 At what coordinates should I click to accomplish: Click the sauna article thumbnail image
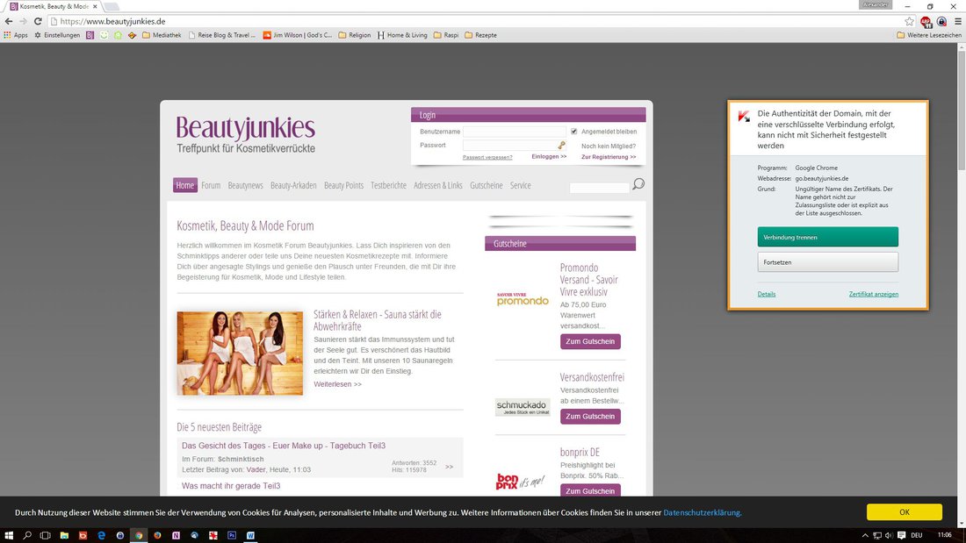(240, 353)
